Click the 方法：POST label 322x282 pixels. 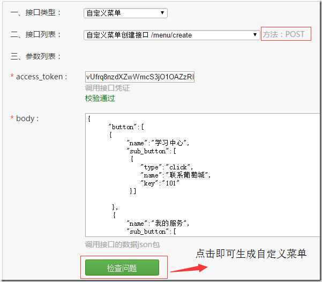coord(284,34)
